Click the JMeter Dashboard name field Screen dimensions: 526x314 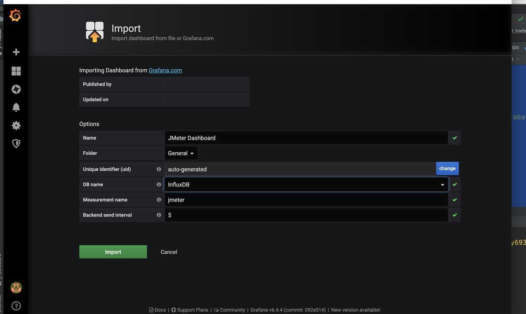tap(306, 138)
